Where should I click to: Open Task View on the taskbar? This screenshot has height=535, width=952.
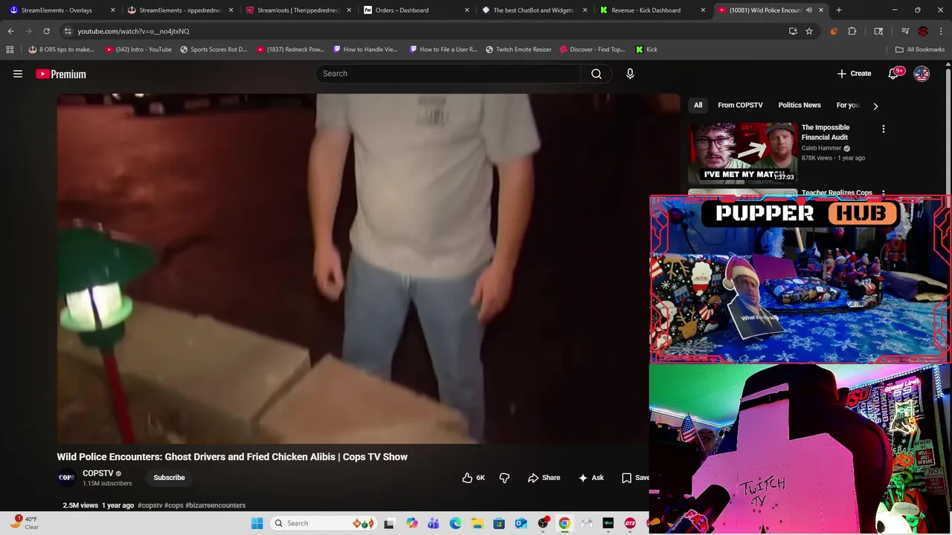coord(389,524)
